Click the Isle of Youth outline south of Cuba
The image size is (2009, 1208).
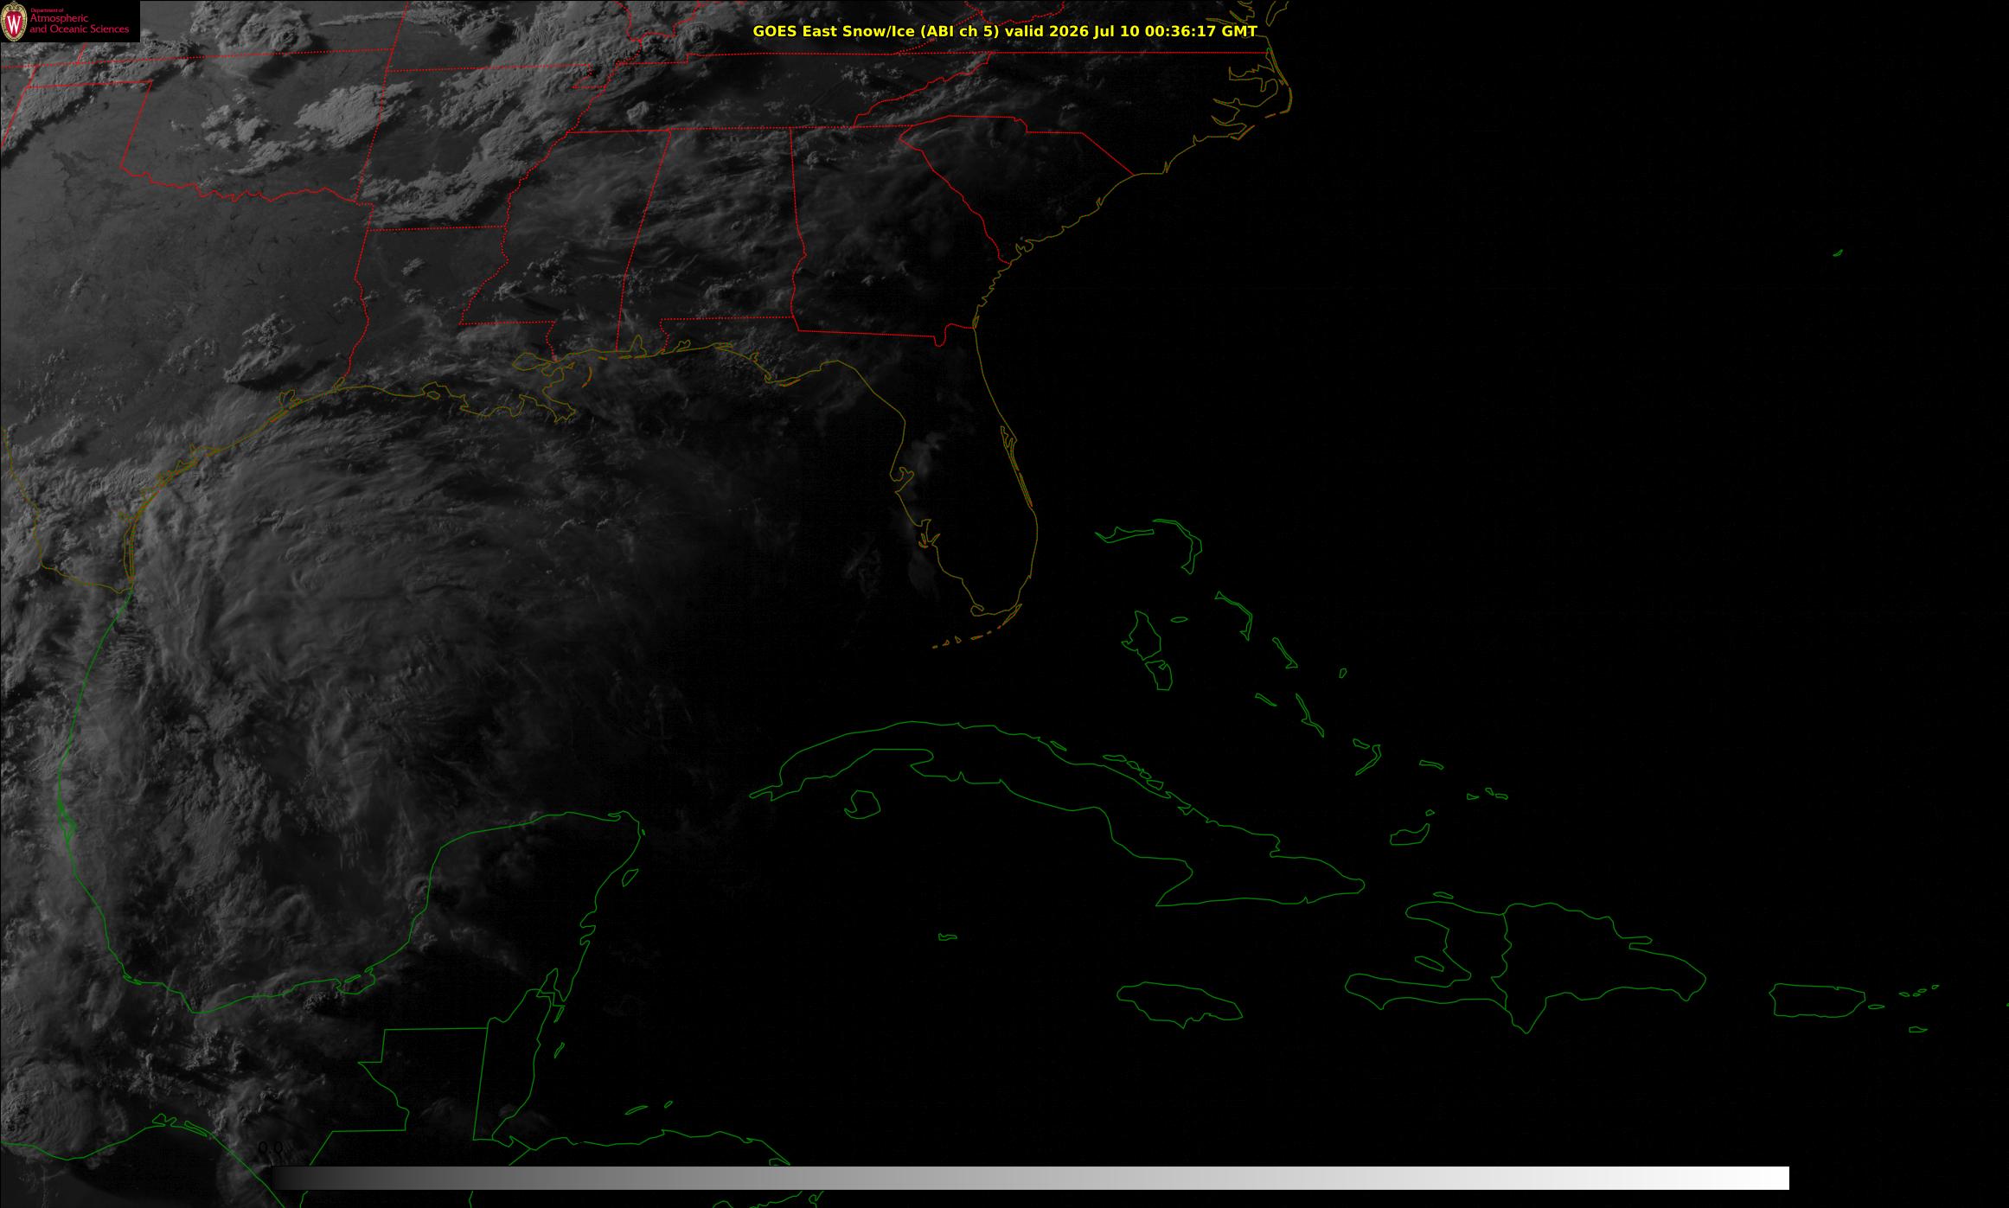pos(862,805)
